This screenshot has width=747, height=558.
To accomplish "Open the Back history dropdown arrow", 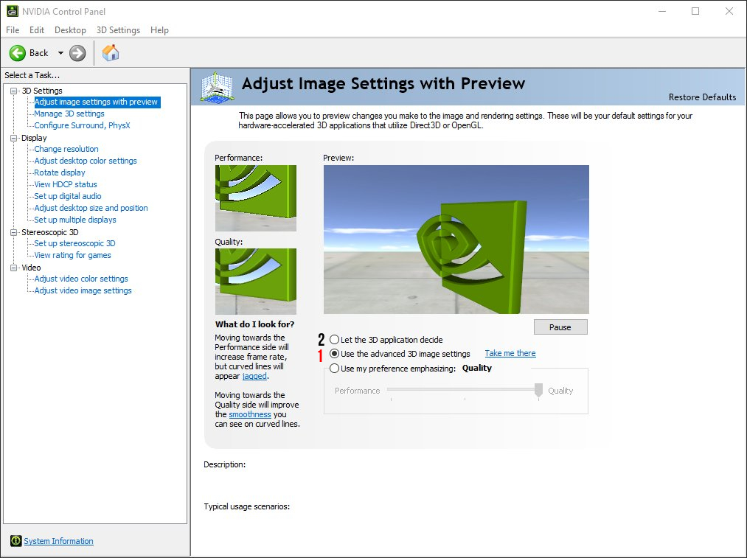I will pyautogui.click(x=60, y=53).
